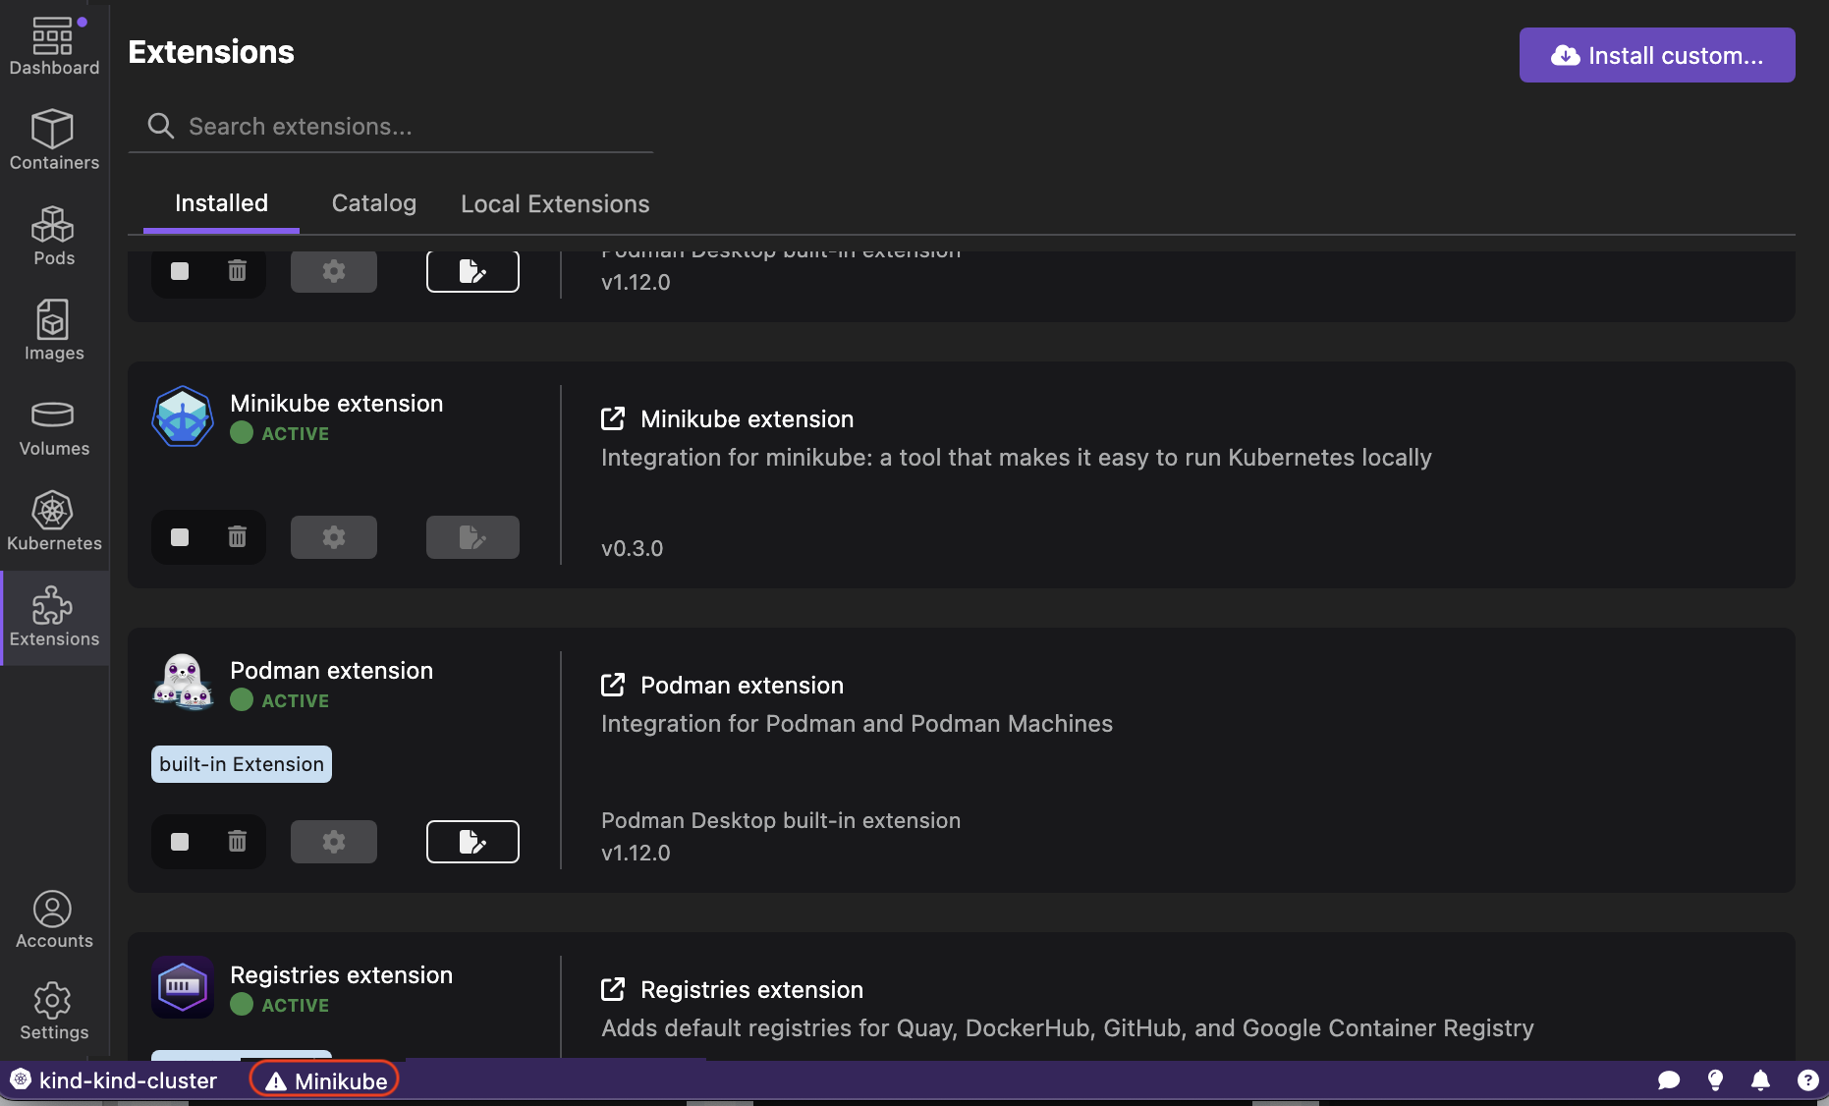Open notifications bell in status bar

[x=1760, y=1080]
